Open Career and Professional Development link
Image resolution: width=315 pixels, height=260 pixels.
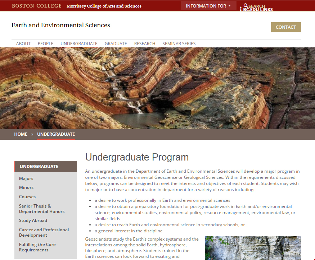coord(44,232)
